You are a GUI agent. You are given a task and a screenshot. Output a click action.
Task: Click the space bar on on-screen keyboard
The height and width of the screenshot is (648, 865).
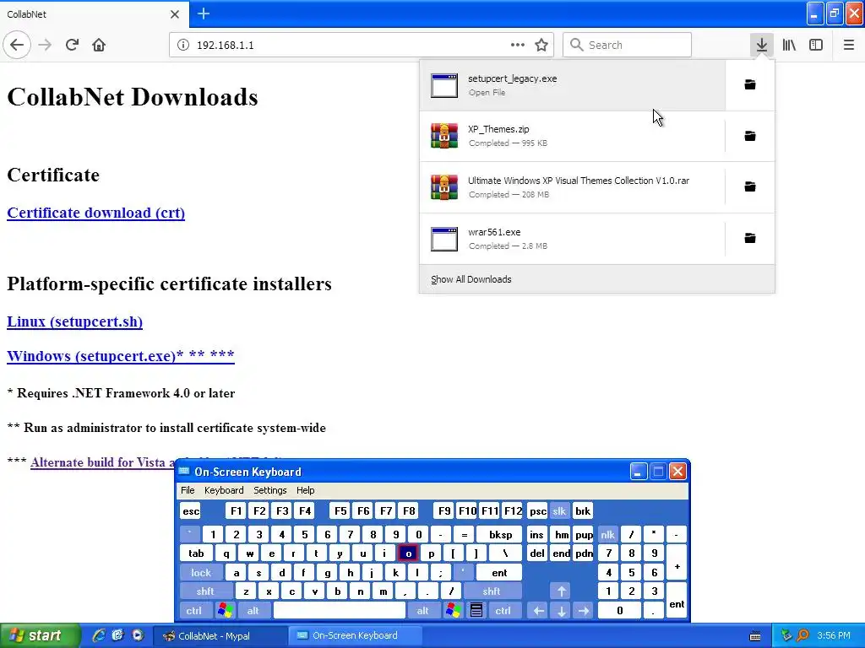click(340, 611)
